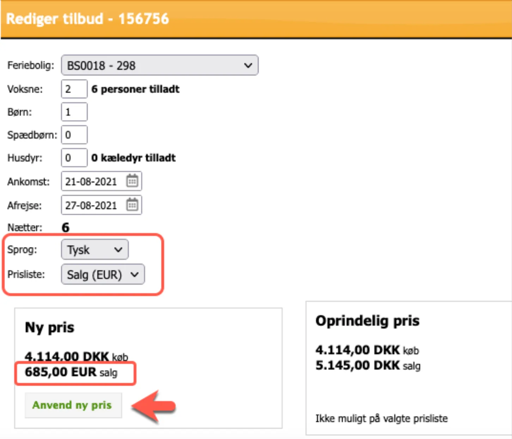Select the Børn number field
The width and height of the screenshot is (512, 439).
coord(74,112)
